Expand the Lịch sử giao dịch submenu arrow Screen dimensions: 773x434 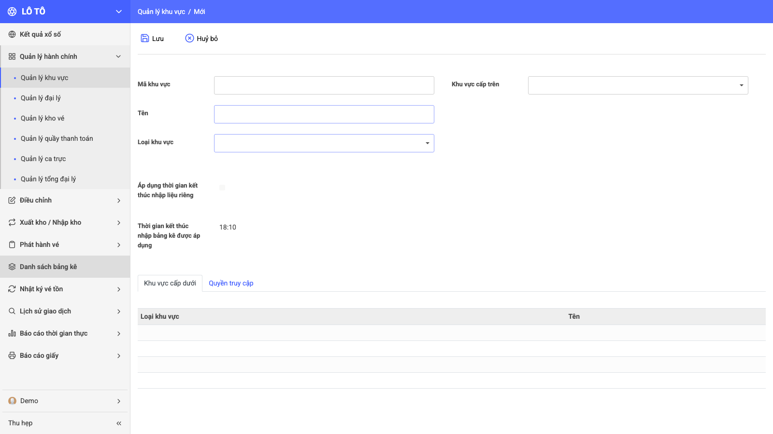pos(119,311)
